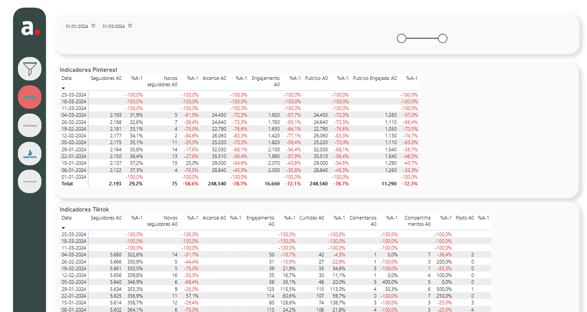Click the Indicadores Pinterest title
Viewport: 587px width, 312px height.
click(x=88, y=70)
